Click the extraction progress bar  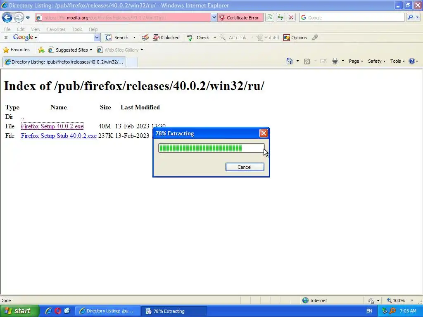click(211, 148)
